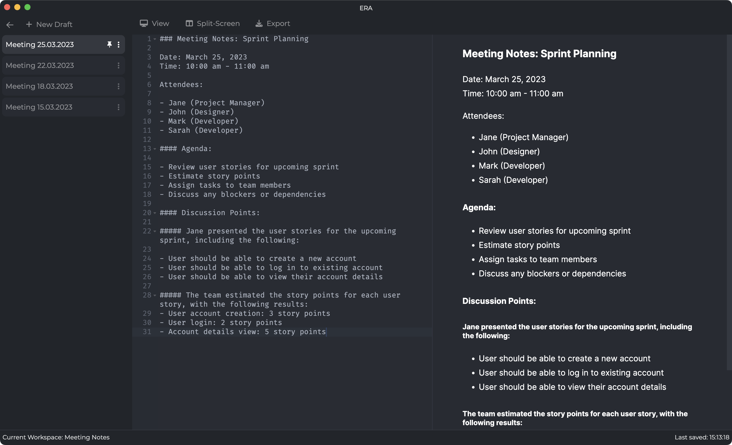
Task: Open the Meeting 15.03.2023 draft
Action: tap(39, 107)
